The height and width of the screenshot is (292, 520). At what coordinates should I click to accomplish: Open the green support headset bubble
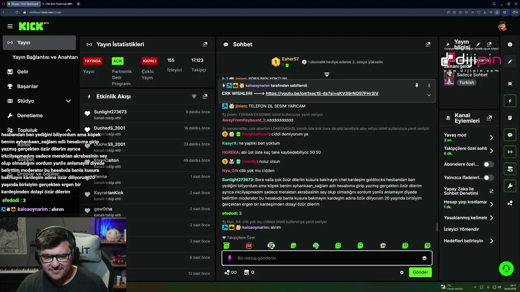click(506, 268)
